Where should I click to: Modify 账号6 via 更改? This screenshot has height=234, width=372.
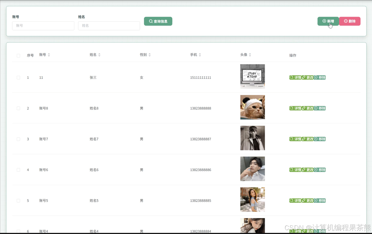(308, 170)
